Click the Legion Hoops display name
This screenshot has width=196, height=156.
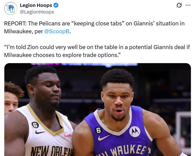tap(36, 5)
